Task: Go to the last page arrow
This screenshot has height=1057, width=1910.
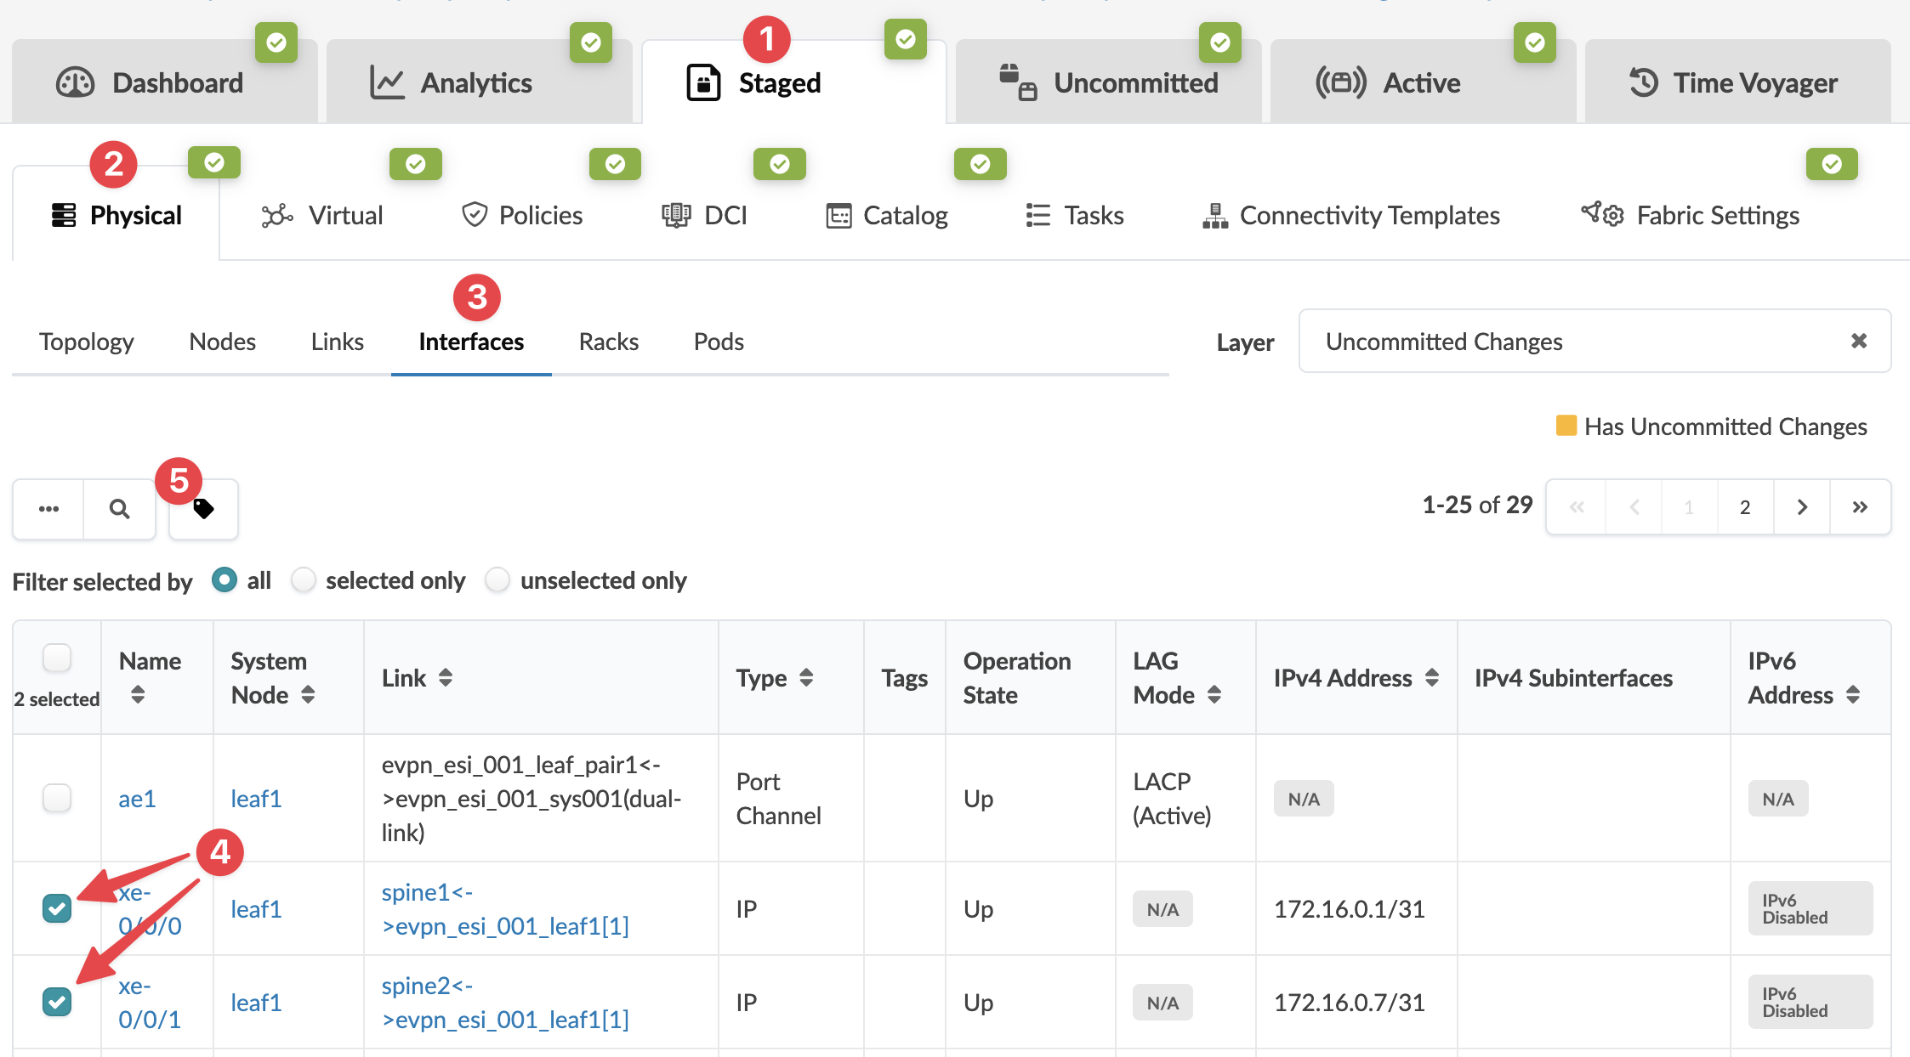Action: pyautogui.click(x=1860, y=507)
